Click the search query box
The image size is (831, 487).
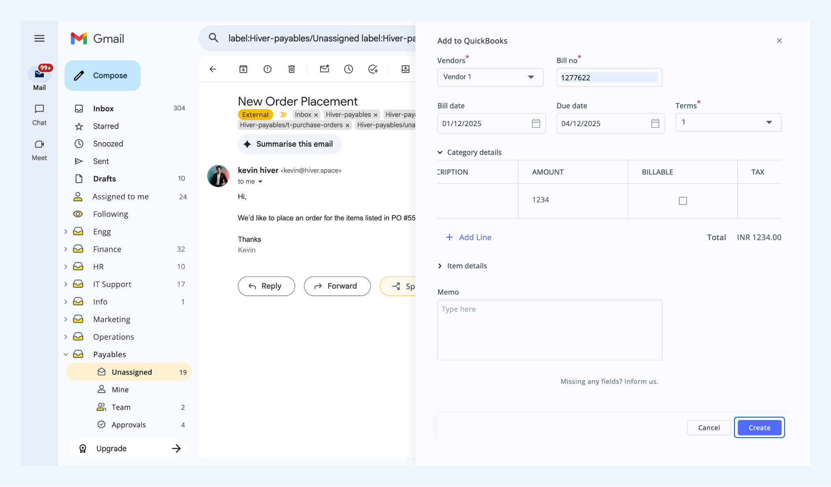tap(322, 38)
